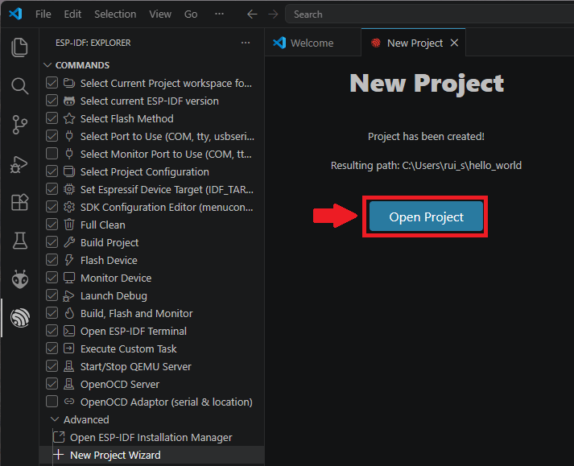Image resolution: width=574 pixels, height=466 pixels.
Task: Click the plug icon for Select Port to Use
Action: [69, 136]
